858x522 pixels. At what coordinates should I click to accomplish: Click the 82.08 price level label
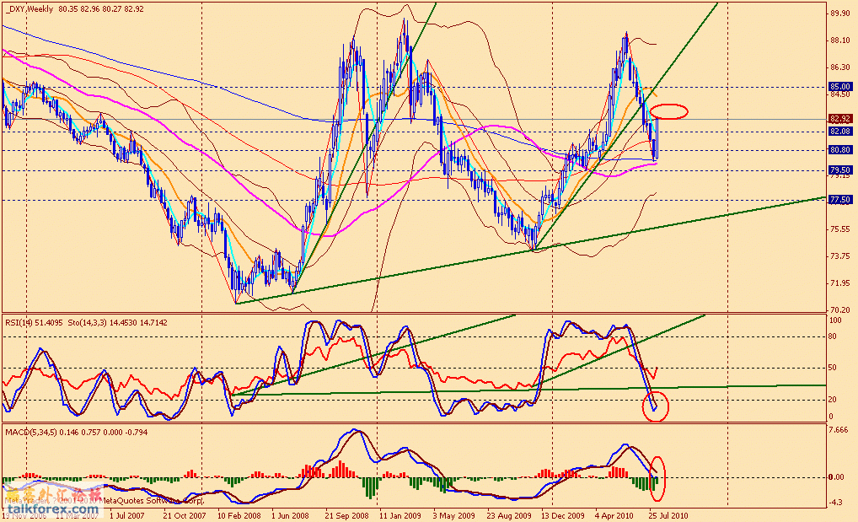840,132
